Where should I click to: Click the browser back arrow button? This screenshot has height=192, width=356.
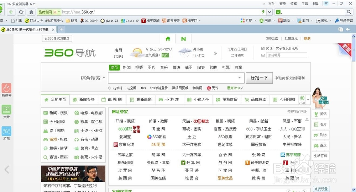coord(11,12)
